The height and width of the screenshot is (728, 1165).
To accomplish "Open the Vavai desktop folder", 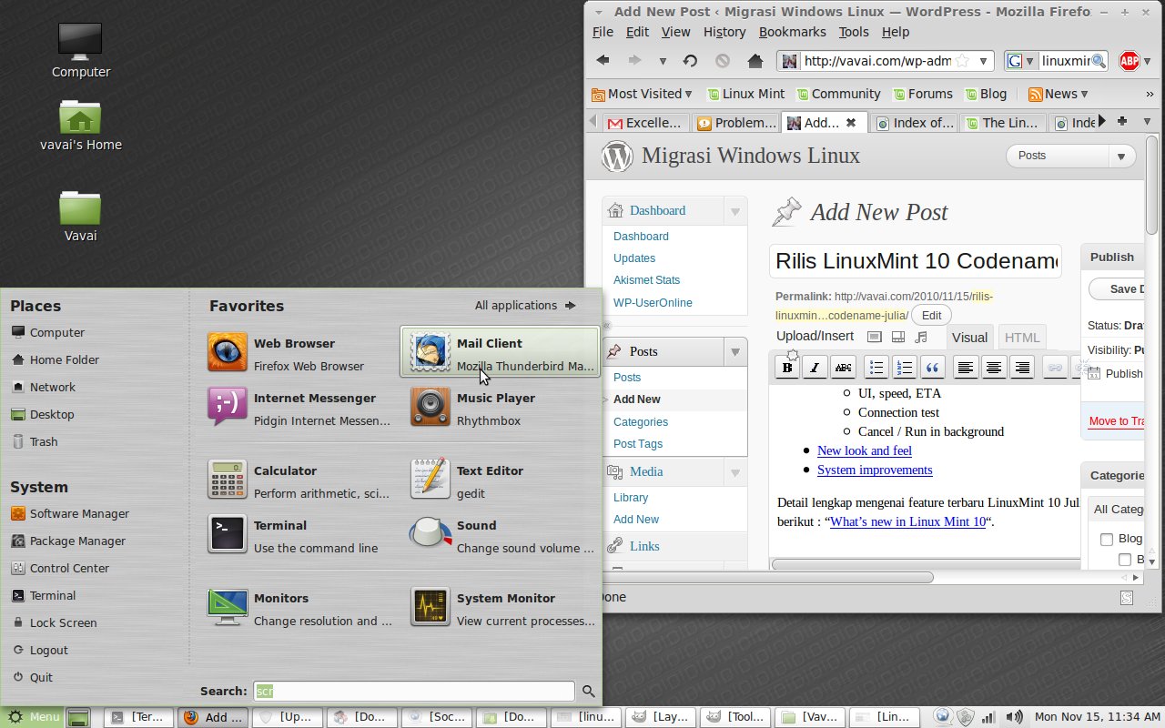I will (80, 216).
